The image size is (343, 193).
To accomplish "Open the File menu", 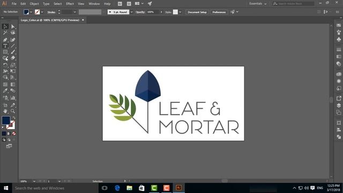I will (14, 4).
